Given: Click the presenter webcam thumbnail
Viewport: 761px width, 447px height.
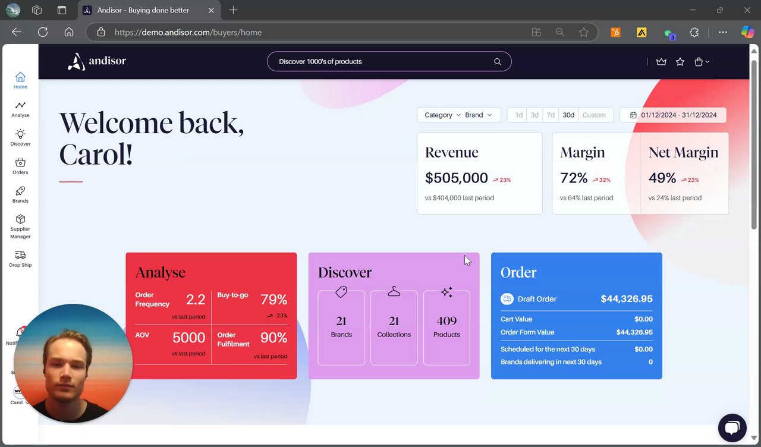Looking at the screenshot, I should tap(73, 363).
